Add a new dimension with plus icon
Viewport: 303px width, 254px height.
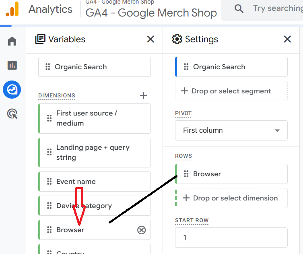click(143, 95)
